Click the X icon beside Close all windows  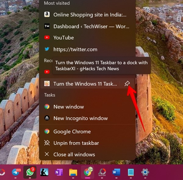coord(47,154)
